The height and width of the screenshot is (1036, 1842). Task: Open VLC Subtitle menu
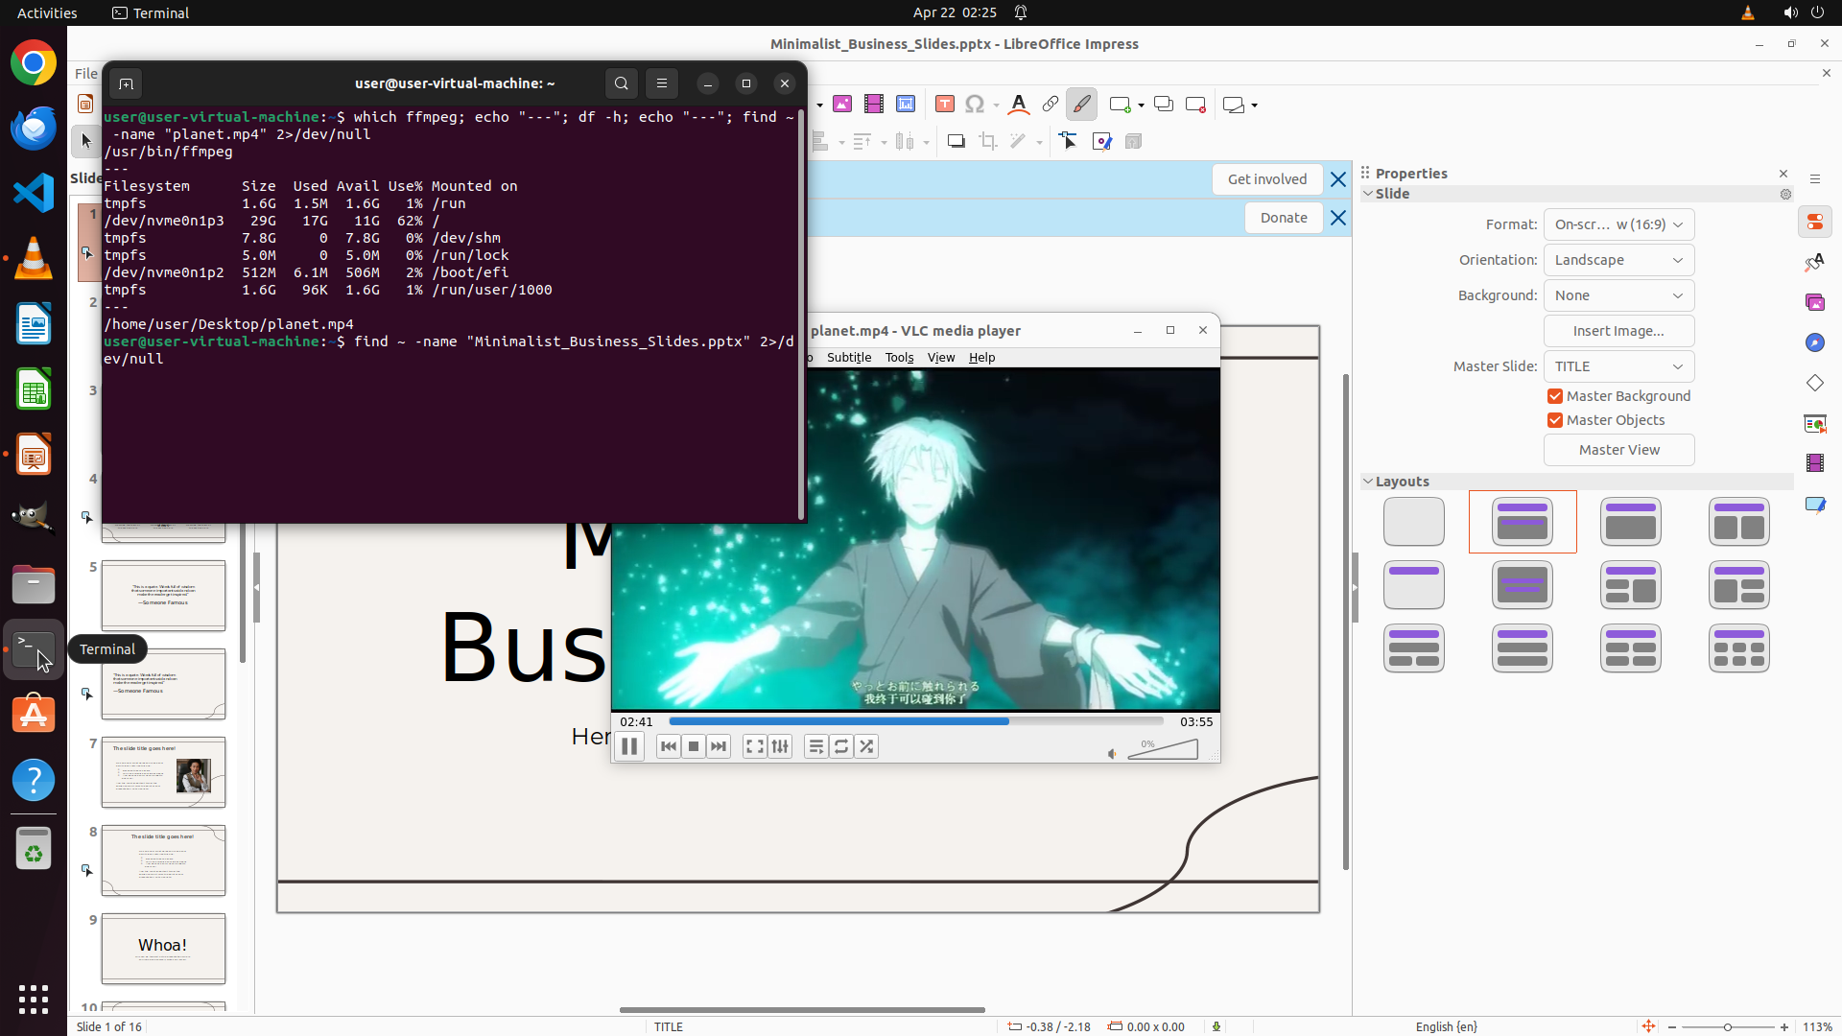point(849,357)
